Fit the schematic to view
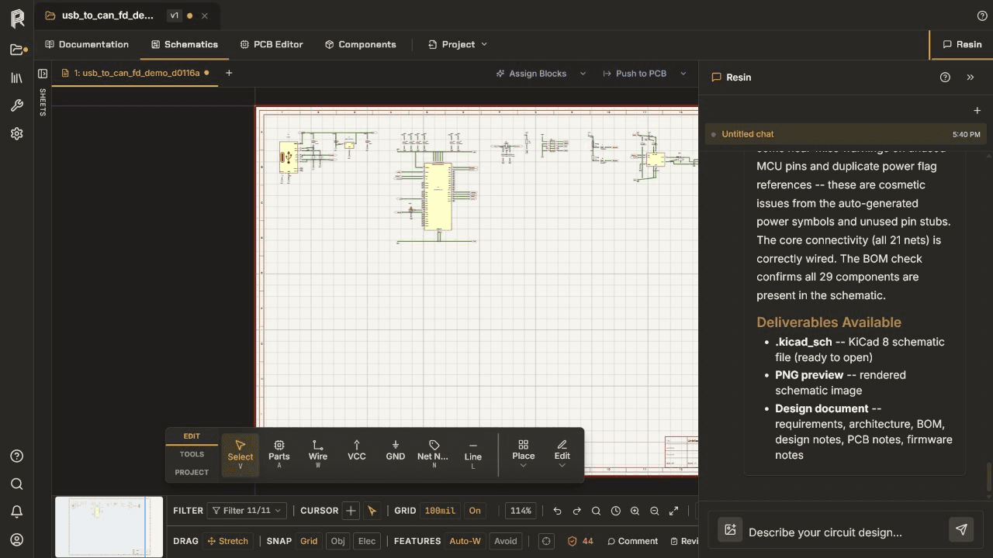Image resolution: width=993 pixels, height=558 pixels. (x=673, y=511)
